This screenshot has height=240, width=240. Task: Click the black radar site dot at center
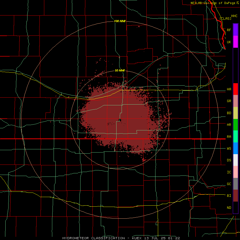pos(120,120)
